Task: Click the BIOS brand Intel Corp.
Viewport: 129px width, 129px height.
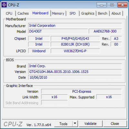Action: 75,66
